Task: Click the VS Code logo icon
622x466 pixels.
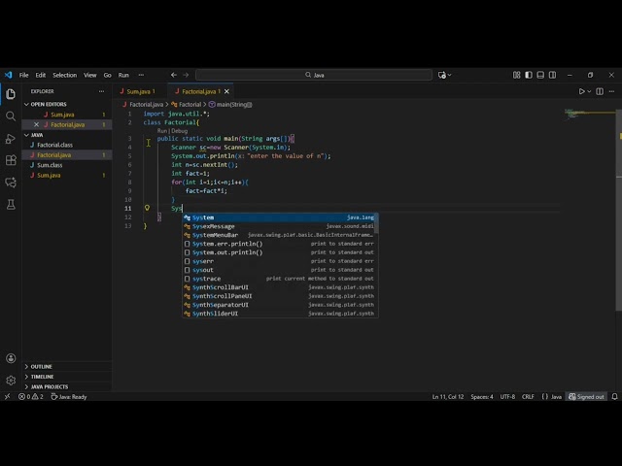Action: tap(9, 75)
